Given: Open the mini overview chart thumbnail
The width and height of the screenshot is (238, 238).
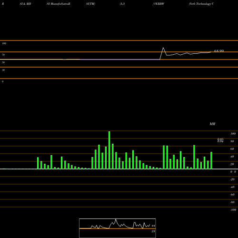Looking at the screenshot, I should [x=118, y=228].
